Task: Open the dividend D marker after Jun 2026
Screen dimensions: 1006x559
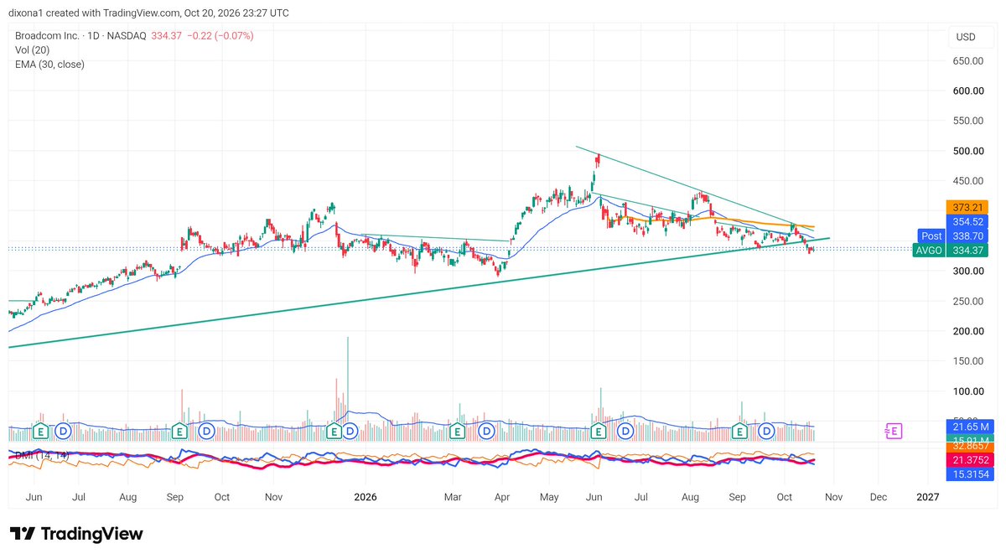Action: (x=625, y=431)
